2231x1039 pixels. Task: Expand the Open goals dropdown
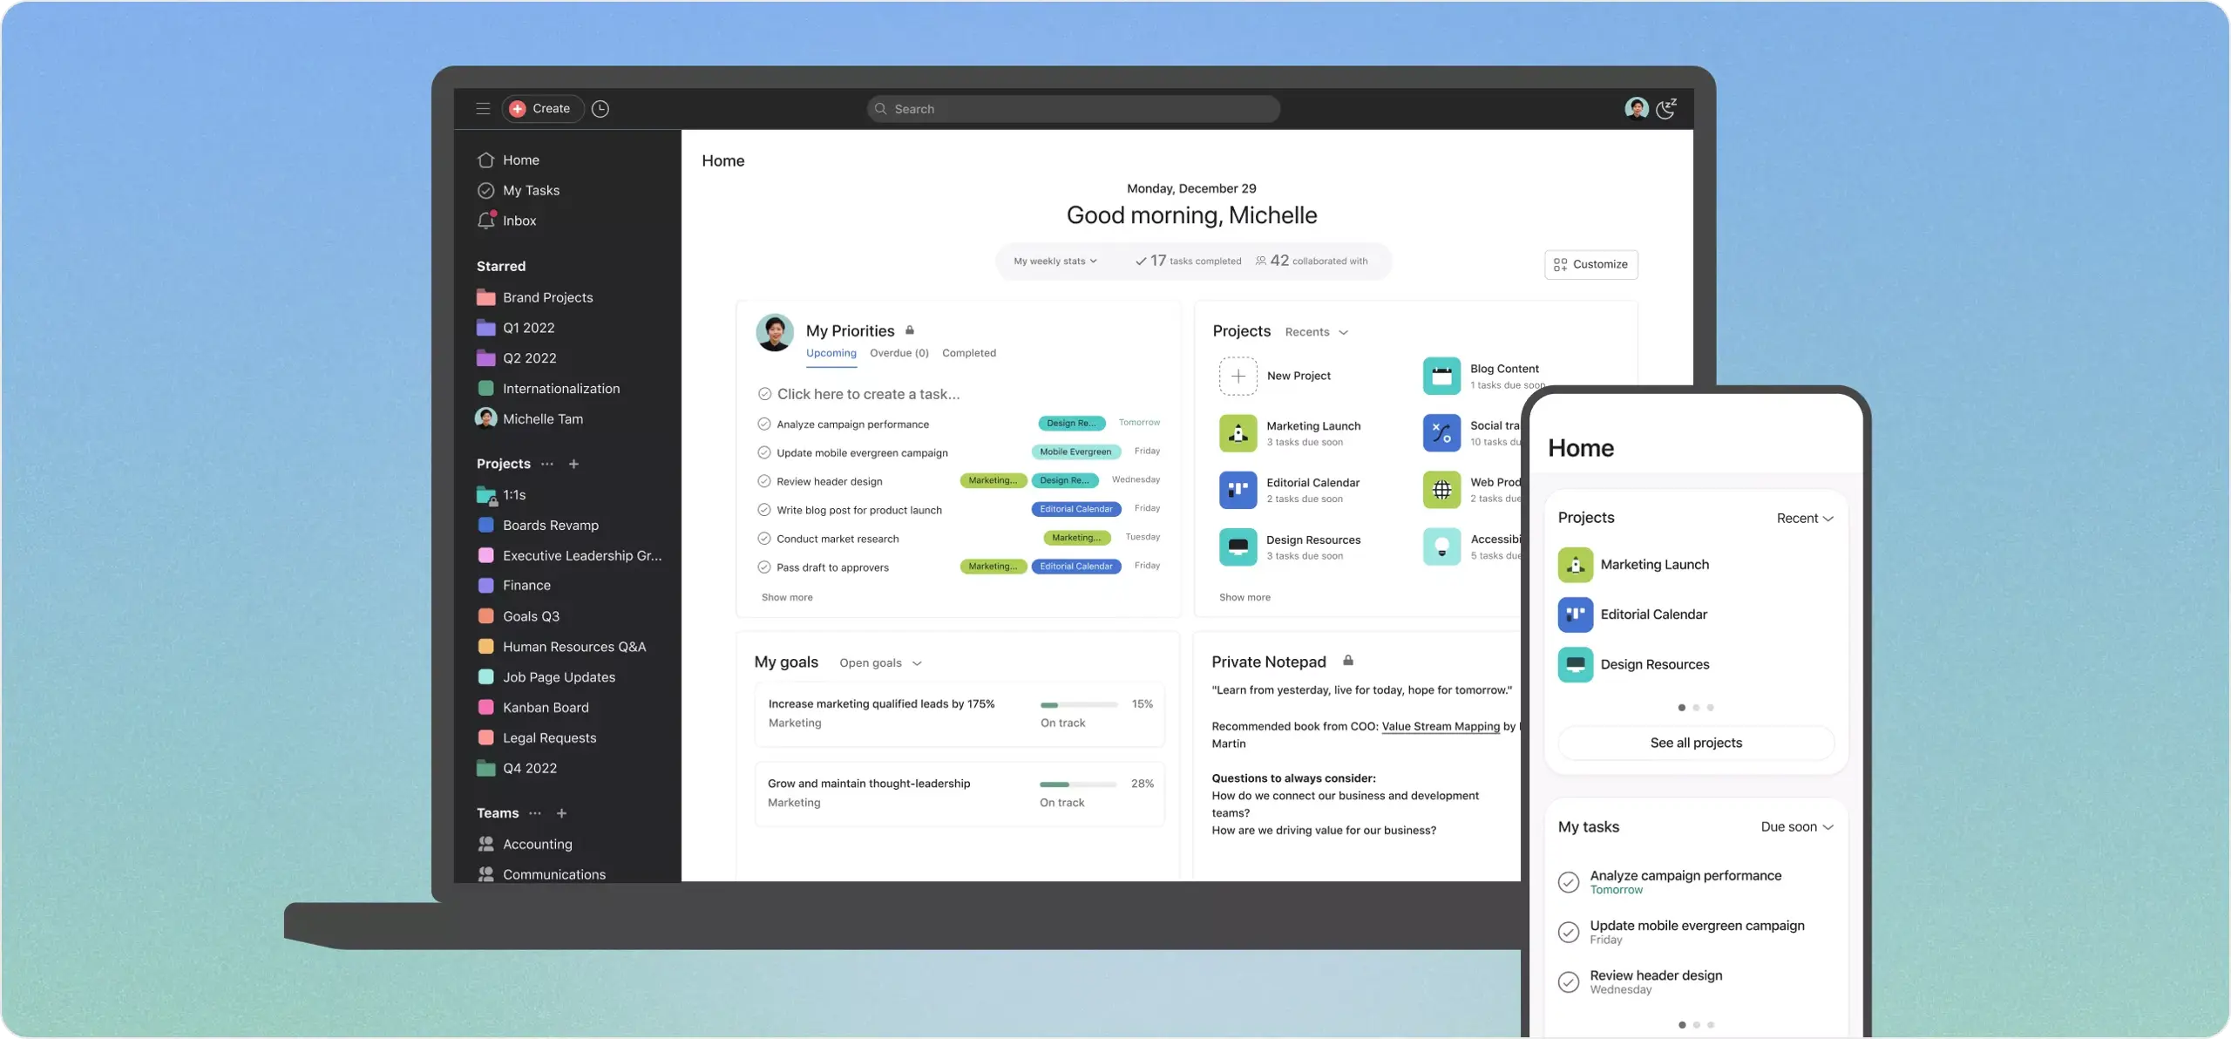click(x=878, y=663)
